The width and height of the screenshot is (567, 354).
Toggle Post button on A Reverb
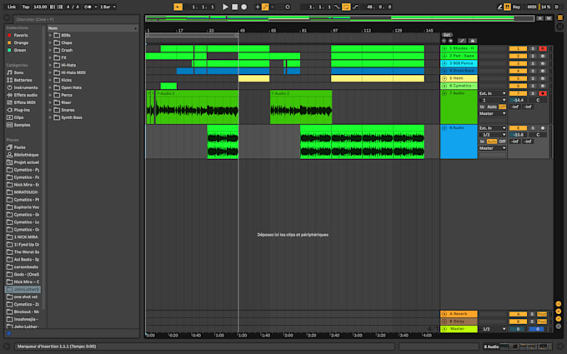[542, 314]
